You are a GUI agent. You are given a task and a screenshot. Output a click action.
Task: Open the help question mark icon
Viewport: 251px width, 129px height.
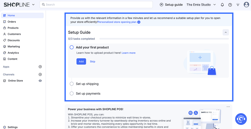click(x=230, y=5)
